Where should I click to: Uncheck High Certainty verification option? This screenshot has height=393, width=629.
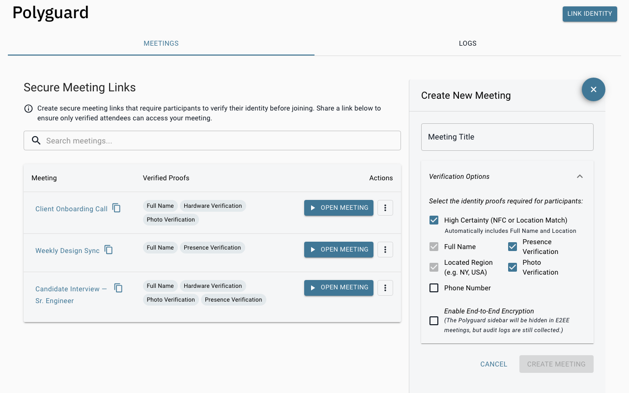pyautogui.click(x=434, y=220)
